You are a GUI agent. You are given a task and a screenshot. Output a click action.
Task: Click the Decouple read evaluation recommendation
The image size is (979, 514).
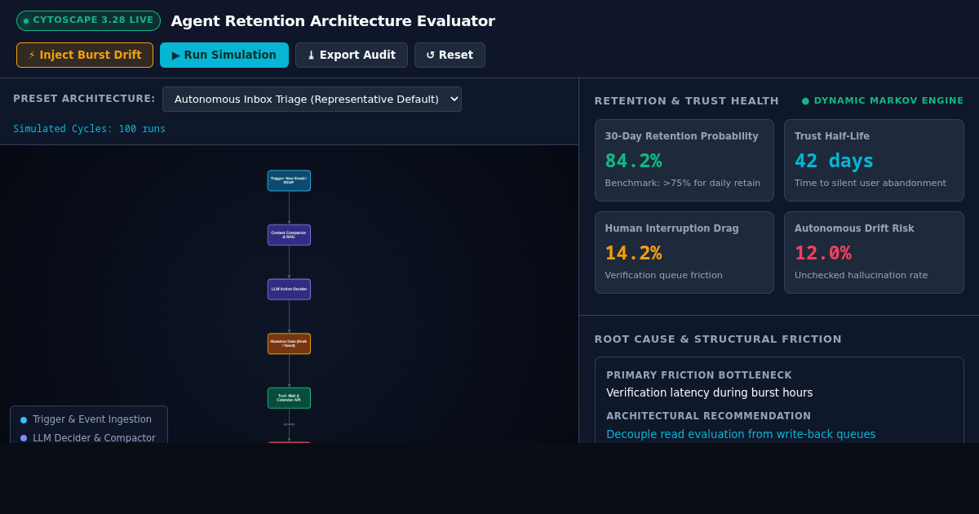click(741, 434)
